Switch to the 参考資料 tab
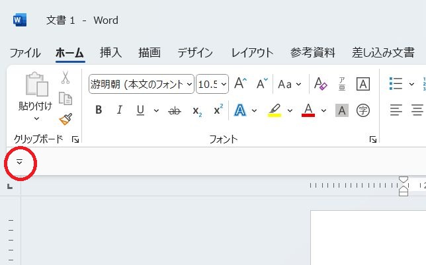Viewport: 426px width, 265px height. (312, 53)
